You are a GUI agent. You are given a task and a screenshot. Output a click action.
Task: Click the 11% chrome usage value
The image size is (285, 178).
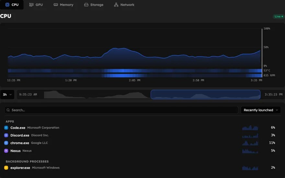tap(272, 143)
